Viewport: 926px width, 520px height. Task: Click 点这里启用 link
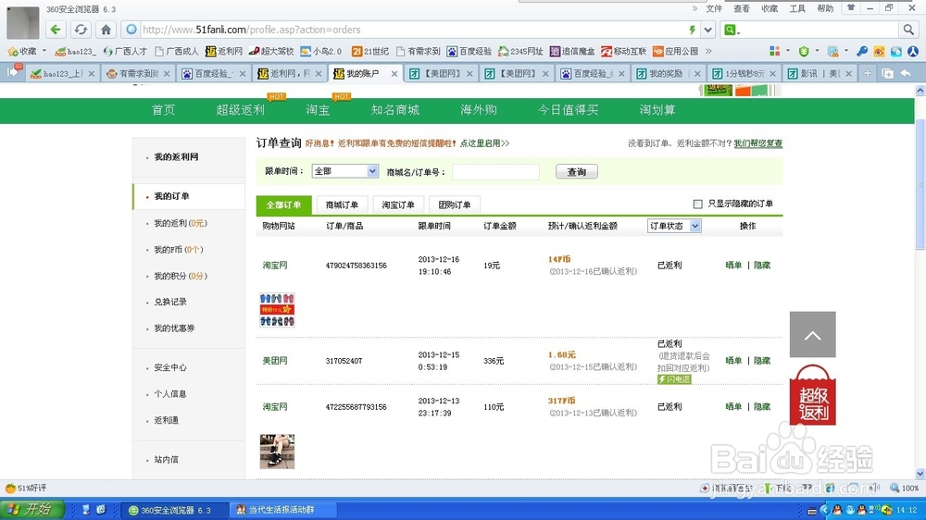pyautogui.click(x=484, y=143)
